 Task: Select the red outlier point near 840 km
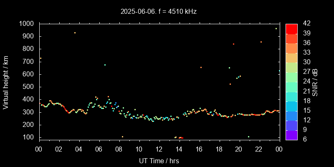click(x=233, y=44)
